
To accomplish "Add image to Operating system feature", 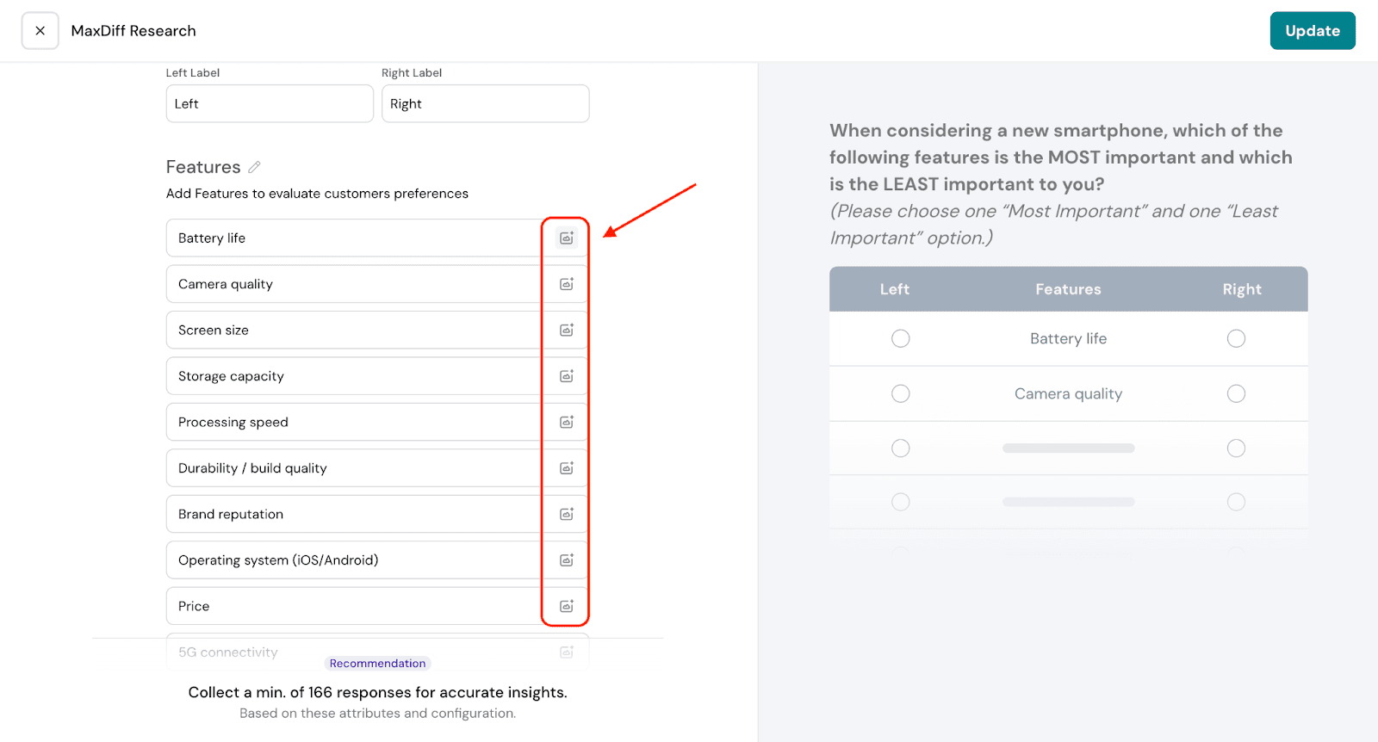I will pyautogui.click(x=566, y=560).
